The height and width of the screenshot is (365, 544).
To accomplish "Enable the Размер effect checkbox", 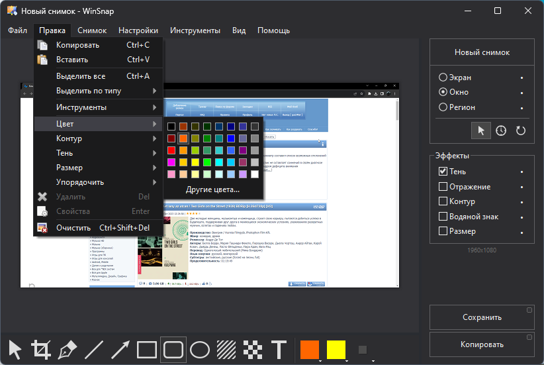I will pyautogui.click(x=443, y=231).
